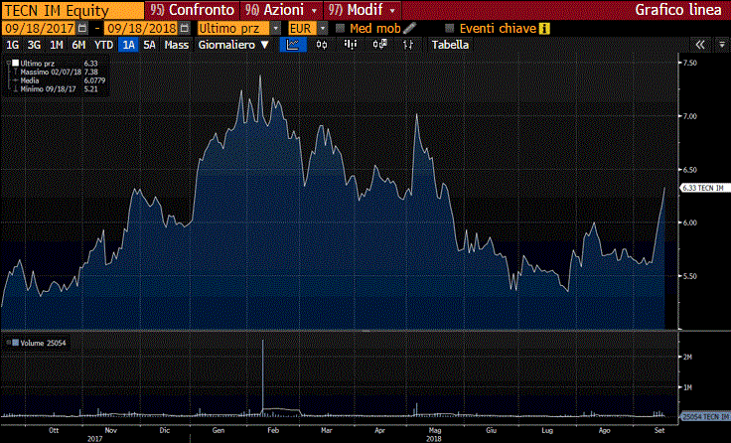Click the Set month axis label

[x=659, y=430]
